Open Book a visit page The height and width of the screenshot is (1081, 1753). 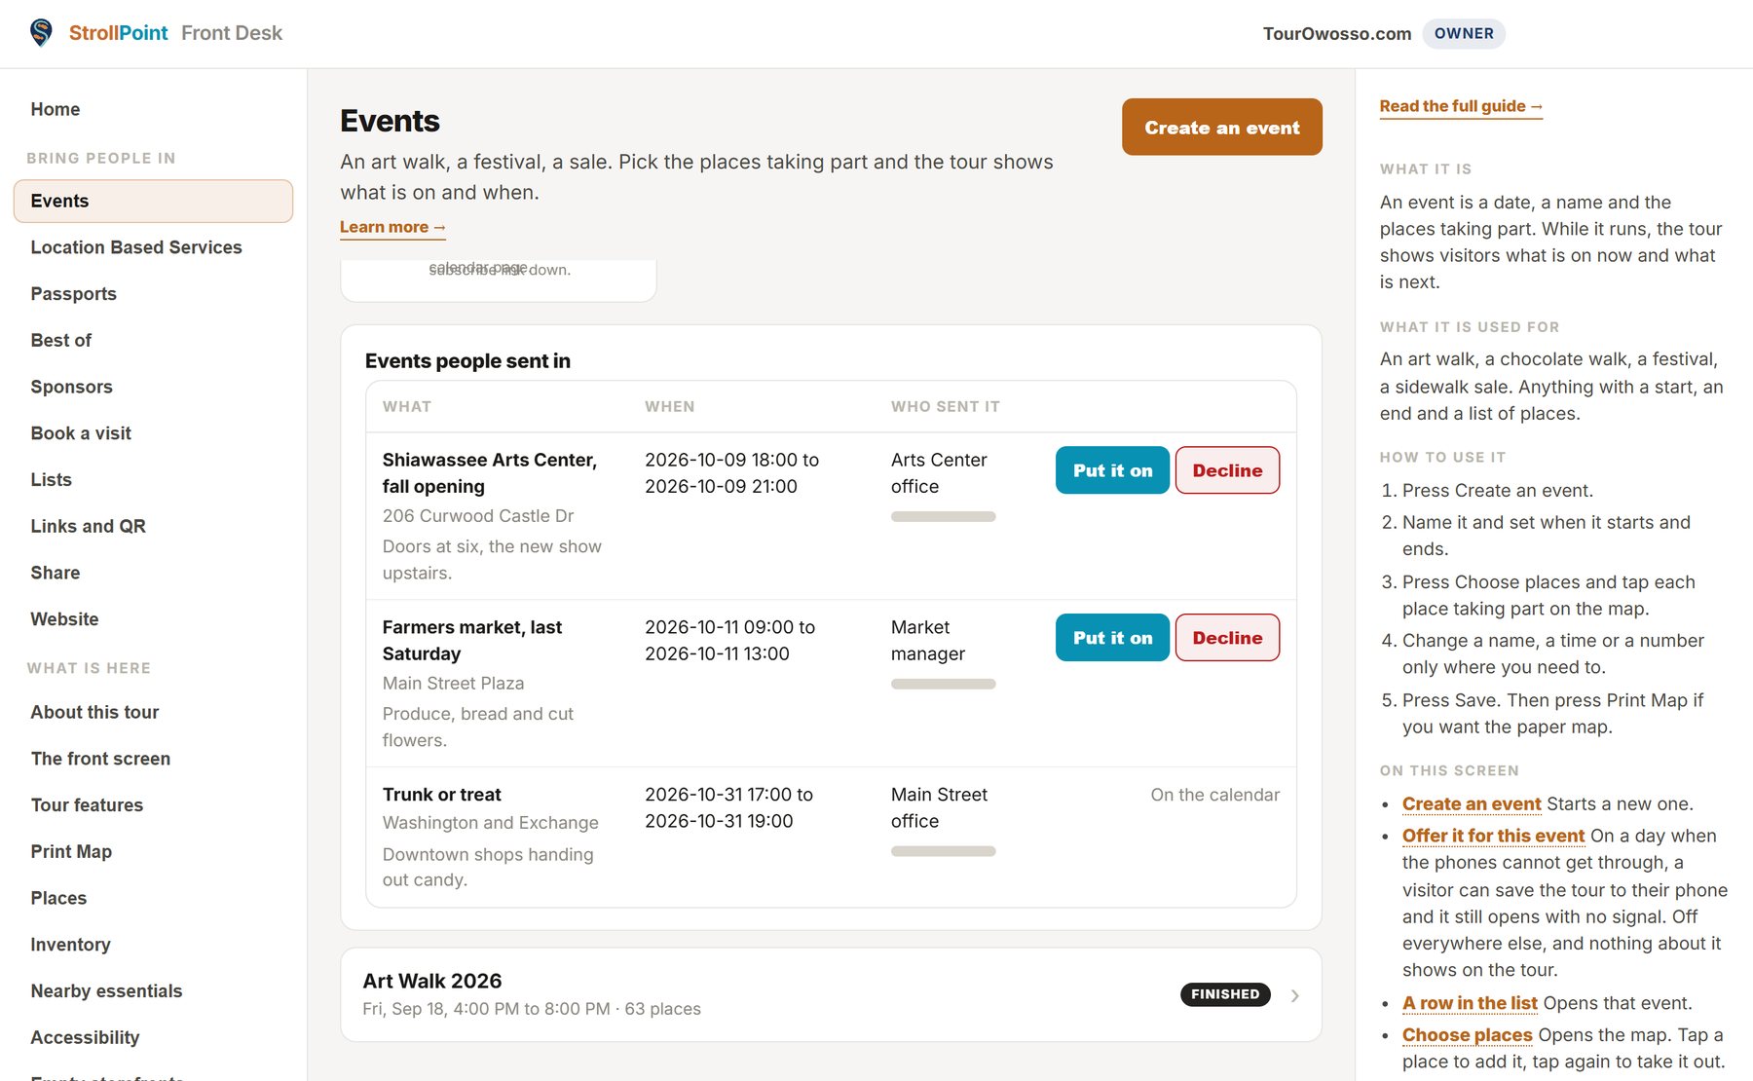pos(153,433)
